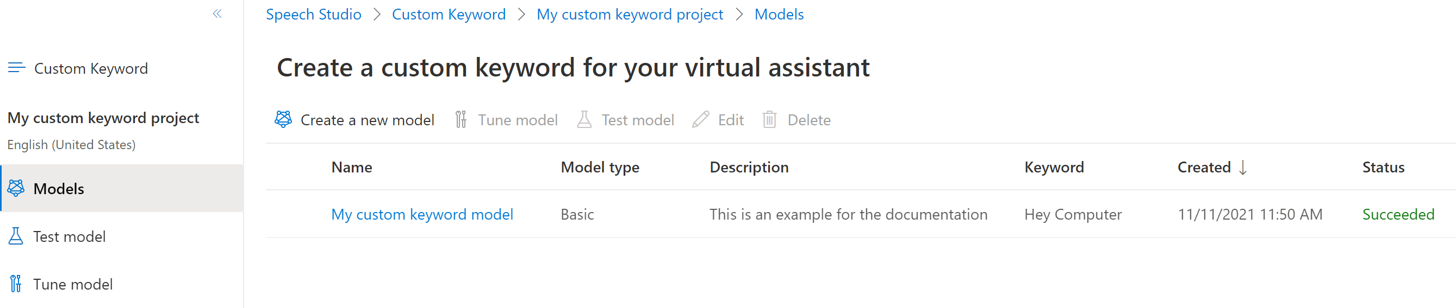Sort by Keyword column header
Viewport: 1456px width, 308px height.
pos(1054,167)
